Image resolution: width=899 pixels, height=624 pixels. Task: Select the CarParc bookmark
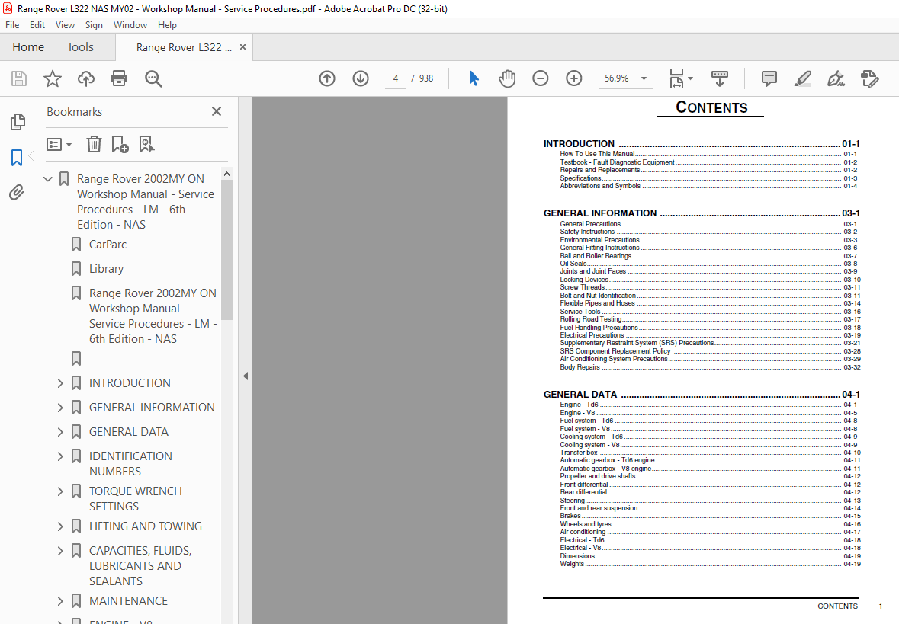pyautogui.click(x=108, y=245)
